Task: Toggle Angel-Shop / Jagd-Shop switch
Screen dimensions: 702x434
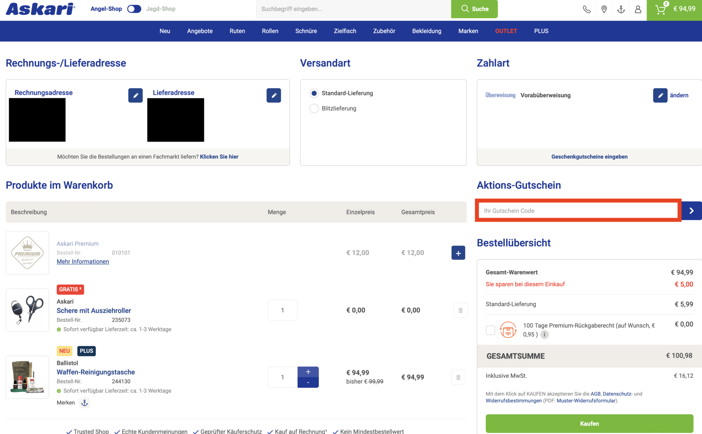Action: pos(134,9)
